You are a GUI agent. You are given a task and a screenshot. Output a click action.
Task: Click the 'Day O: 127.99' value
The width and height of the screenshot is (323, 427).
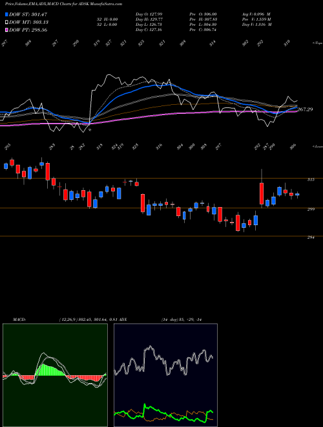149,14
